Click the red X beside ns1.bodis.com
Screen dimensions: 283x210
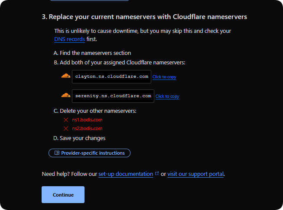(66, 120)
